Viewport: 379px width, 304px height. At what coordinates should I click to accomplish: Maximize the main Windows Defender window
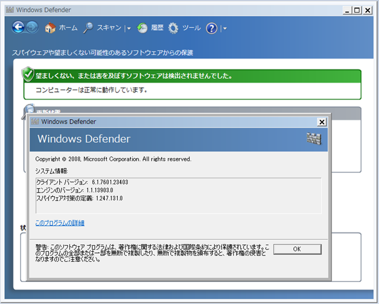pos(357,10)
